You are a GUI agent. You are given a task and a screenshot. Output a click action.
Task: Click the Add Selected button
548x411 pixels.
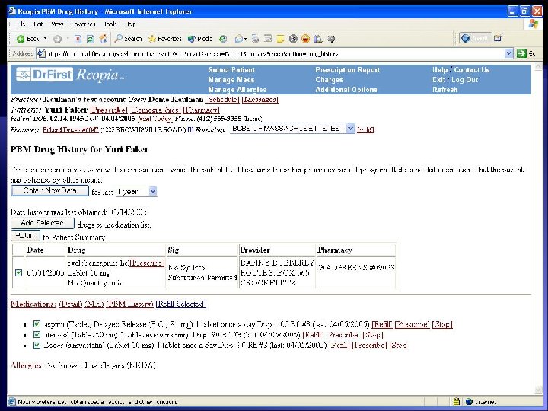tap(43, 223)
